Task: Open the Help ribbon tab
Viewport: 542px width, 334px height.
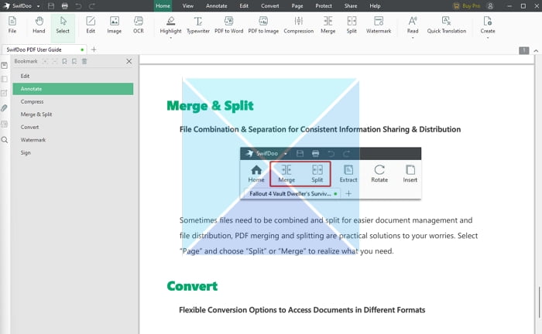Action: click(375, 6)
